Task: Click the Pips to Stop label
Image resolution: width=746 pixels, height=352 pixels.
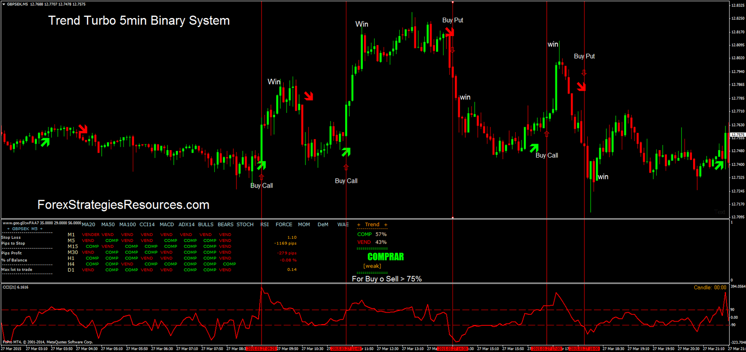Action: pyautogui.click(x=14, y=243)
